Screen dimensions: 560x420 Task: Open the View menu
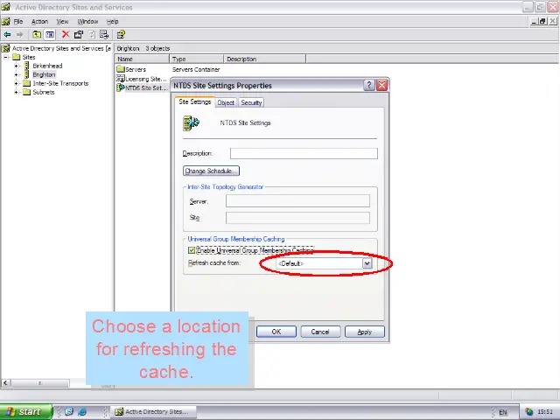tap(62, 21)
